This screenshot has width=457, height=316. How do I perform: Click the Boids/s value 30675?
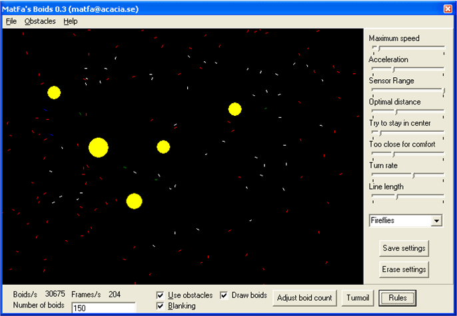55,294
